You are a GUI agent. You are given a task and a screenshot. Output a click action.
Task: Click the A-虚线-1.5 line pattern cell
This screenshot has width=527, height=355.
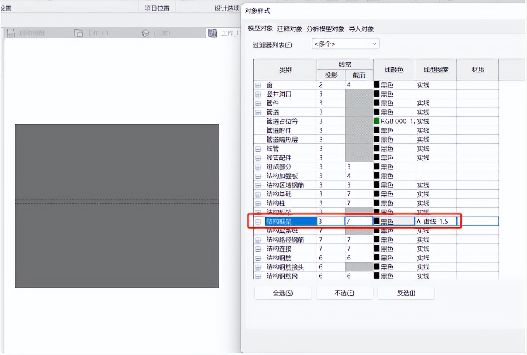(436, 221)
